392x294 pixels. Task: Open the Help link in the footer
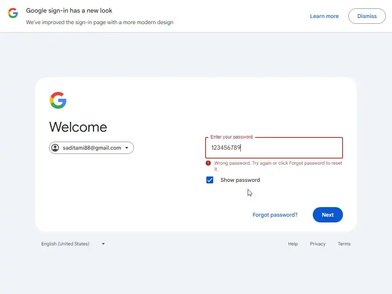click(293, 244)
